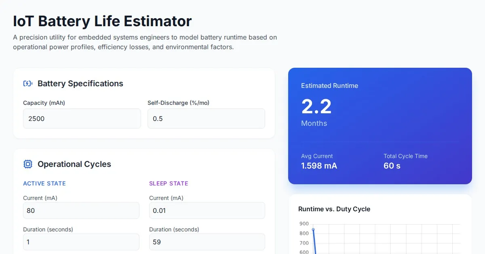Click the Runtime vs. Duty Cycle chart title
Screen dimensions: 485x254
[x=334, y=209]
